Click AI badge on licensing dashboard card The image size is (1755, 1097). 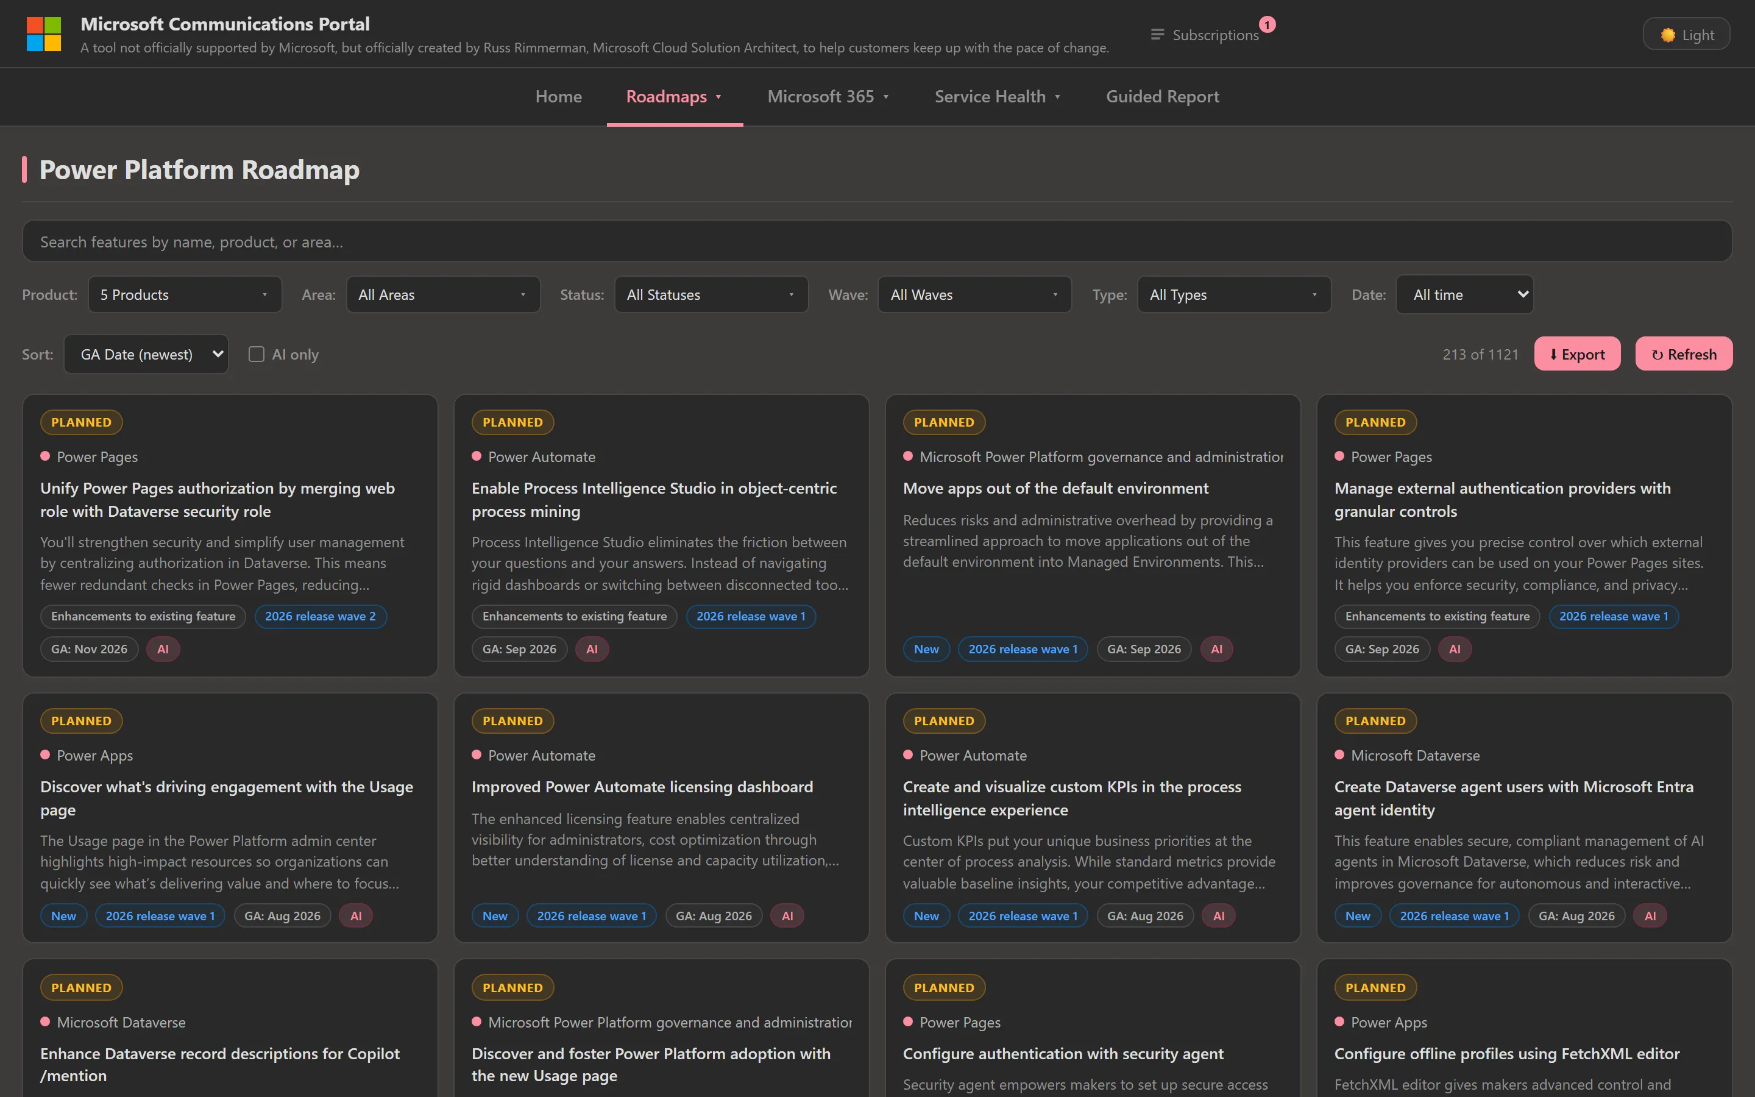point(787,915)
